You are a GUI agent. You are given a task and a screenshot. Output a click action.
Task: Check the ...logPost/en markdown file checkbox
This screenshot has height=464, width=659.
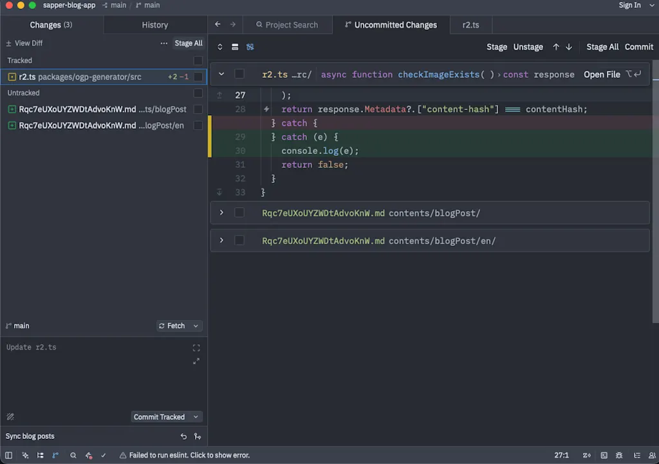[198, 125]
